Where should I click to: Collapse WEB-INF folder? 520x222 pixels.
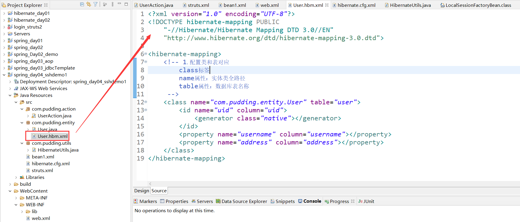click(16, 205)
